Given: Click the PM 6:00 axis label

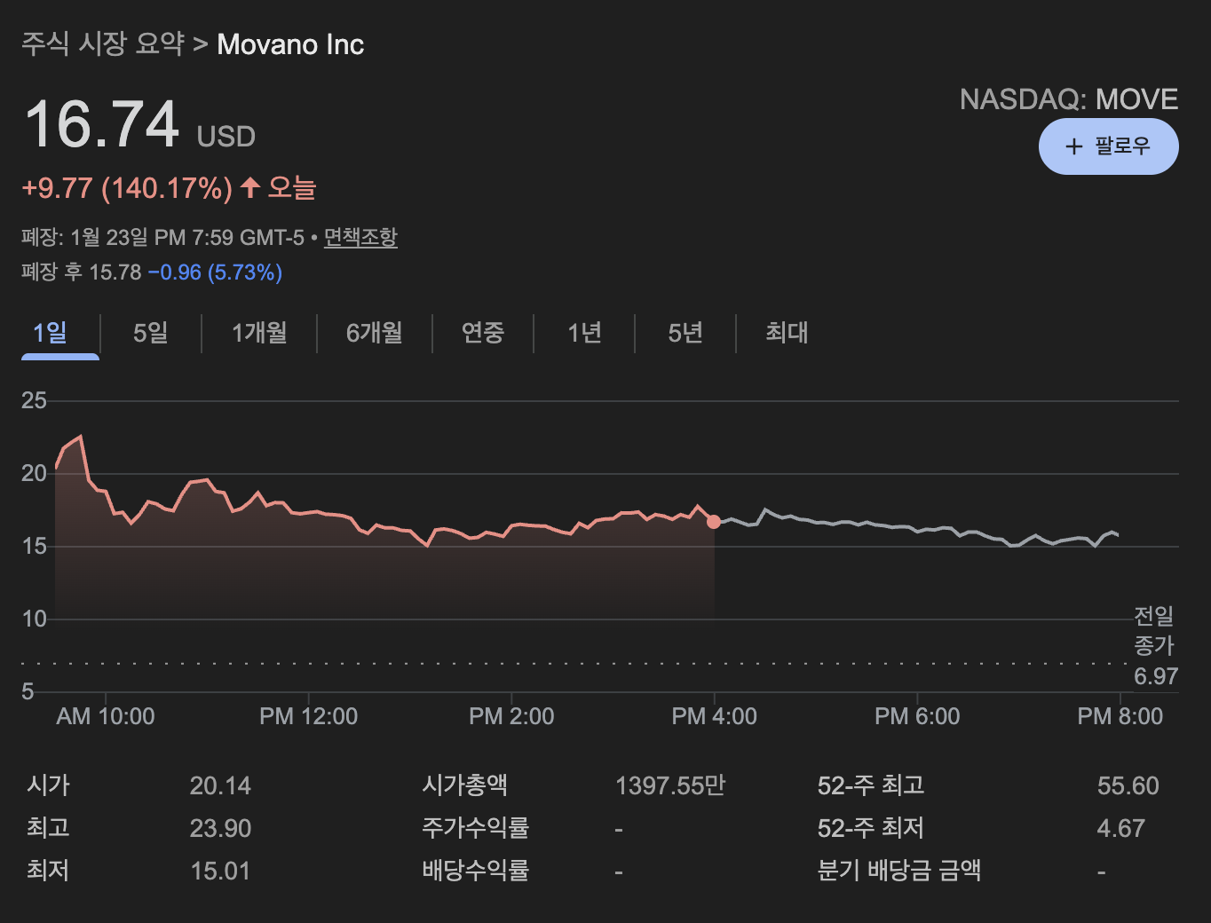Looking at the screenshot, I should click(917, 716).
